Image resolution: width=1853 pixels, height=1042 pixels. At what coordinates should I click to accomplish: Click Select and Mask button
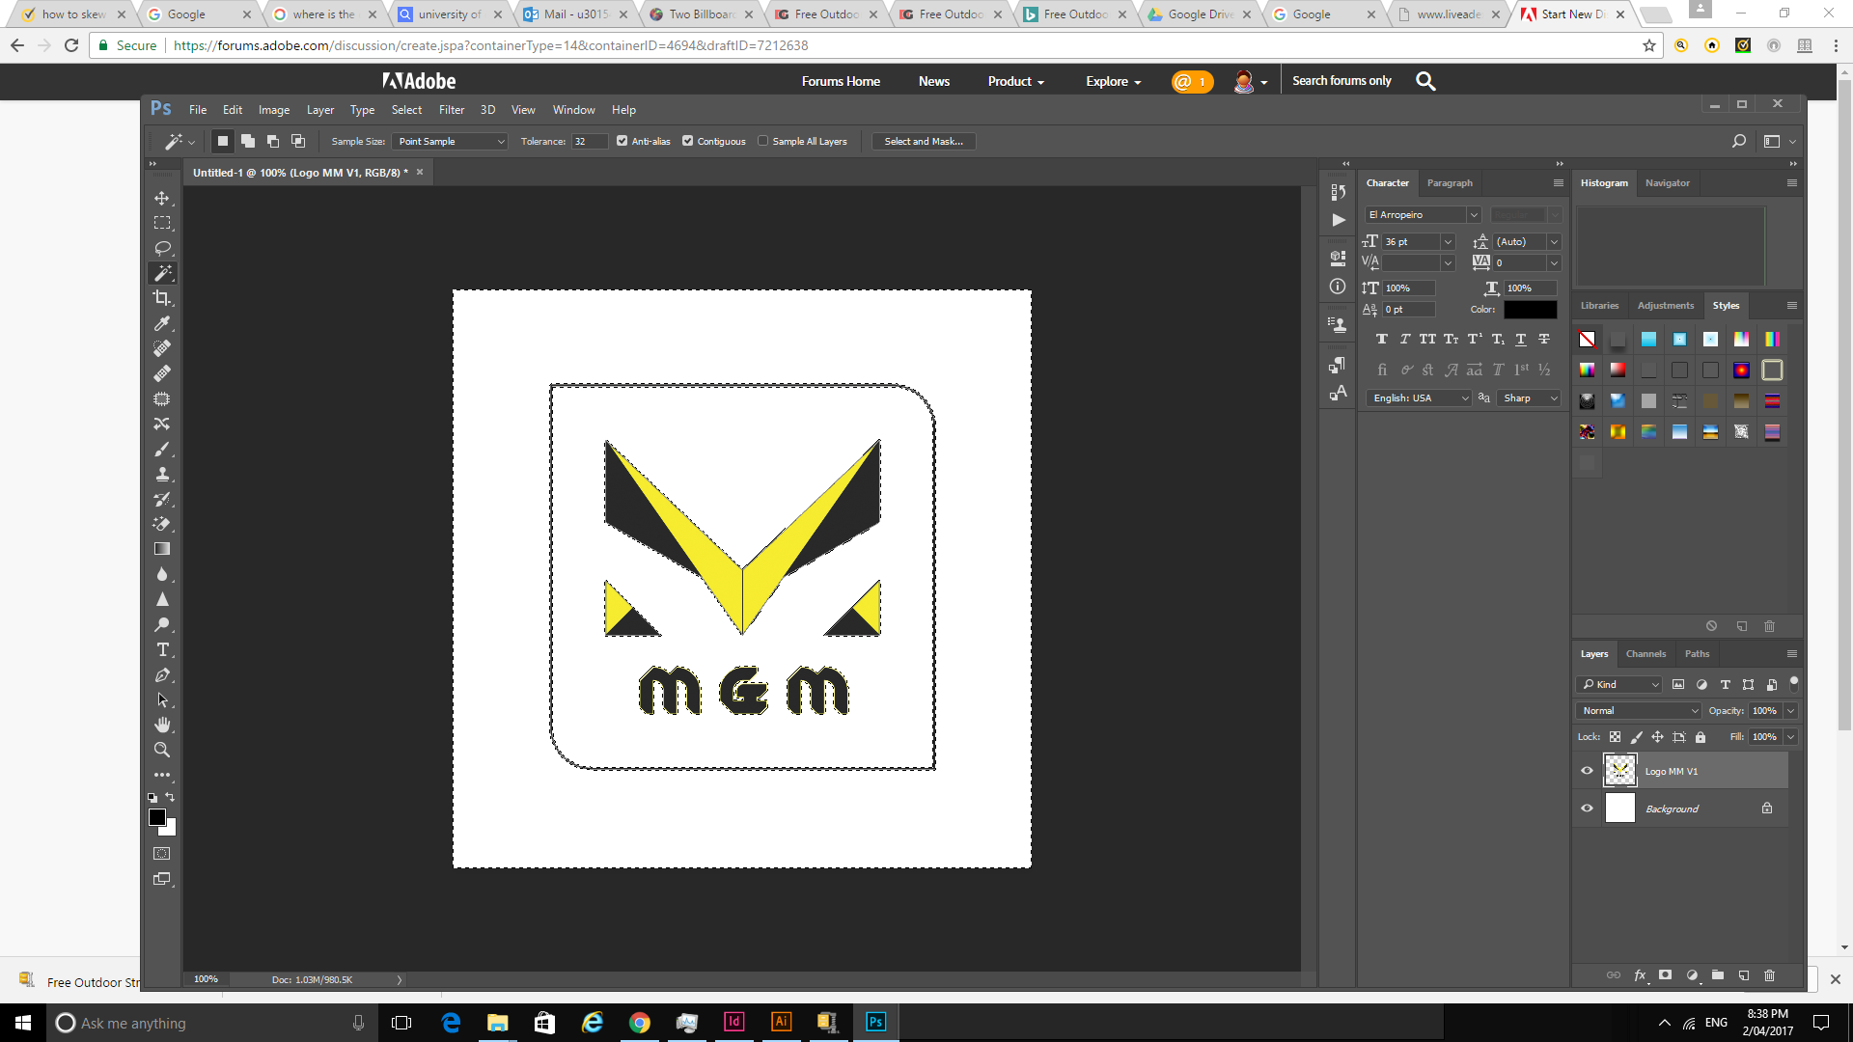click(x=924, y=141)
